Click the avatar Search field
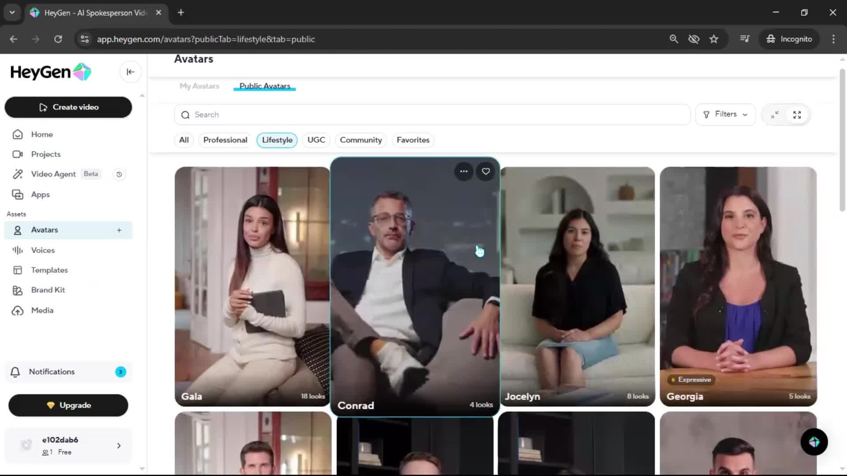This screenshot has height=476, width=847. (x=432, y=115)
